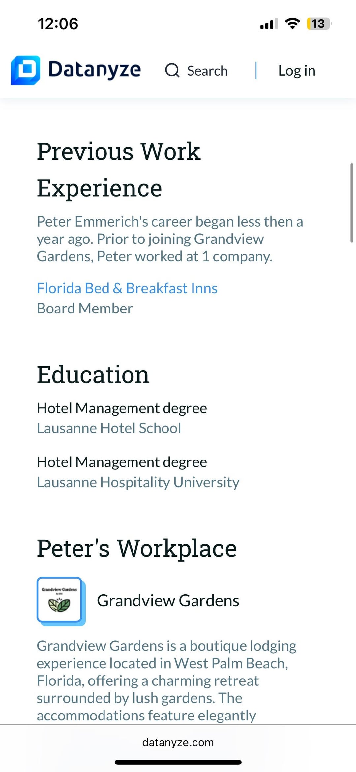Tap the Grandview Gardens company name
Screen dimensions: 356x772
(168, 600)
